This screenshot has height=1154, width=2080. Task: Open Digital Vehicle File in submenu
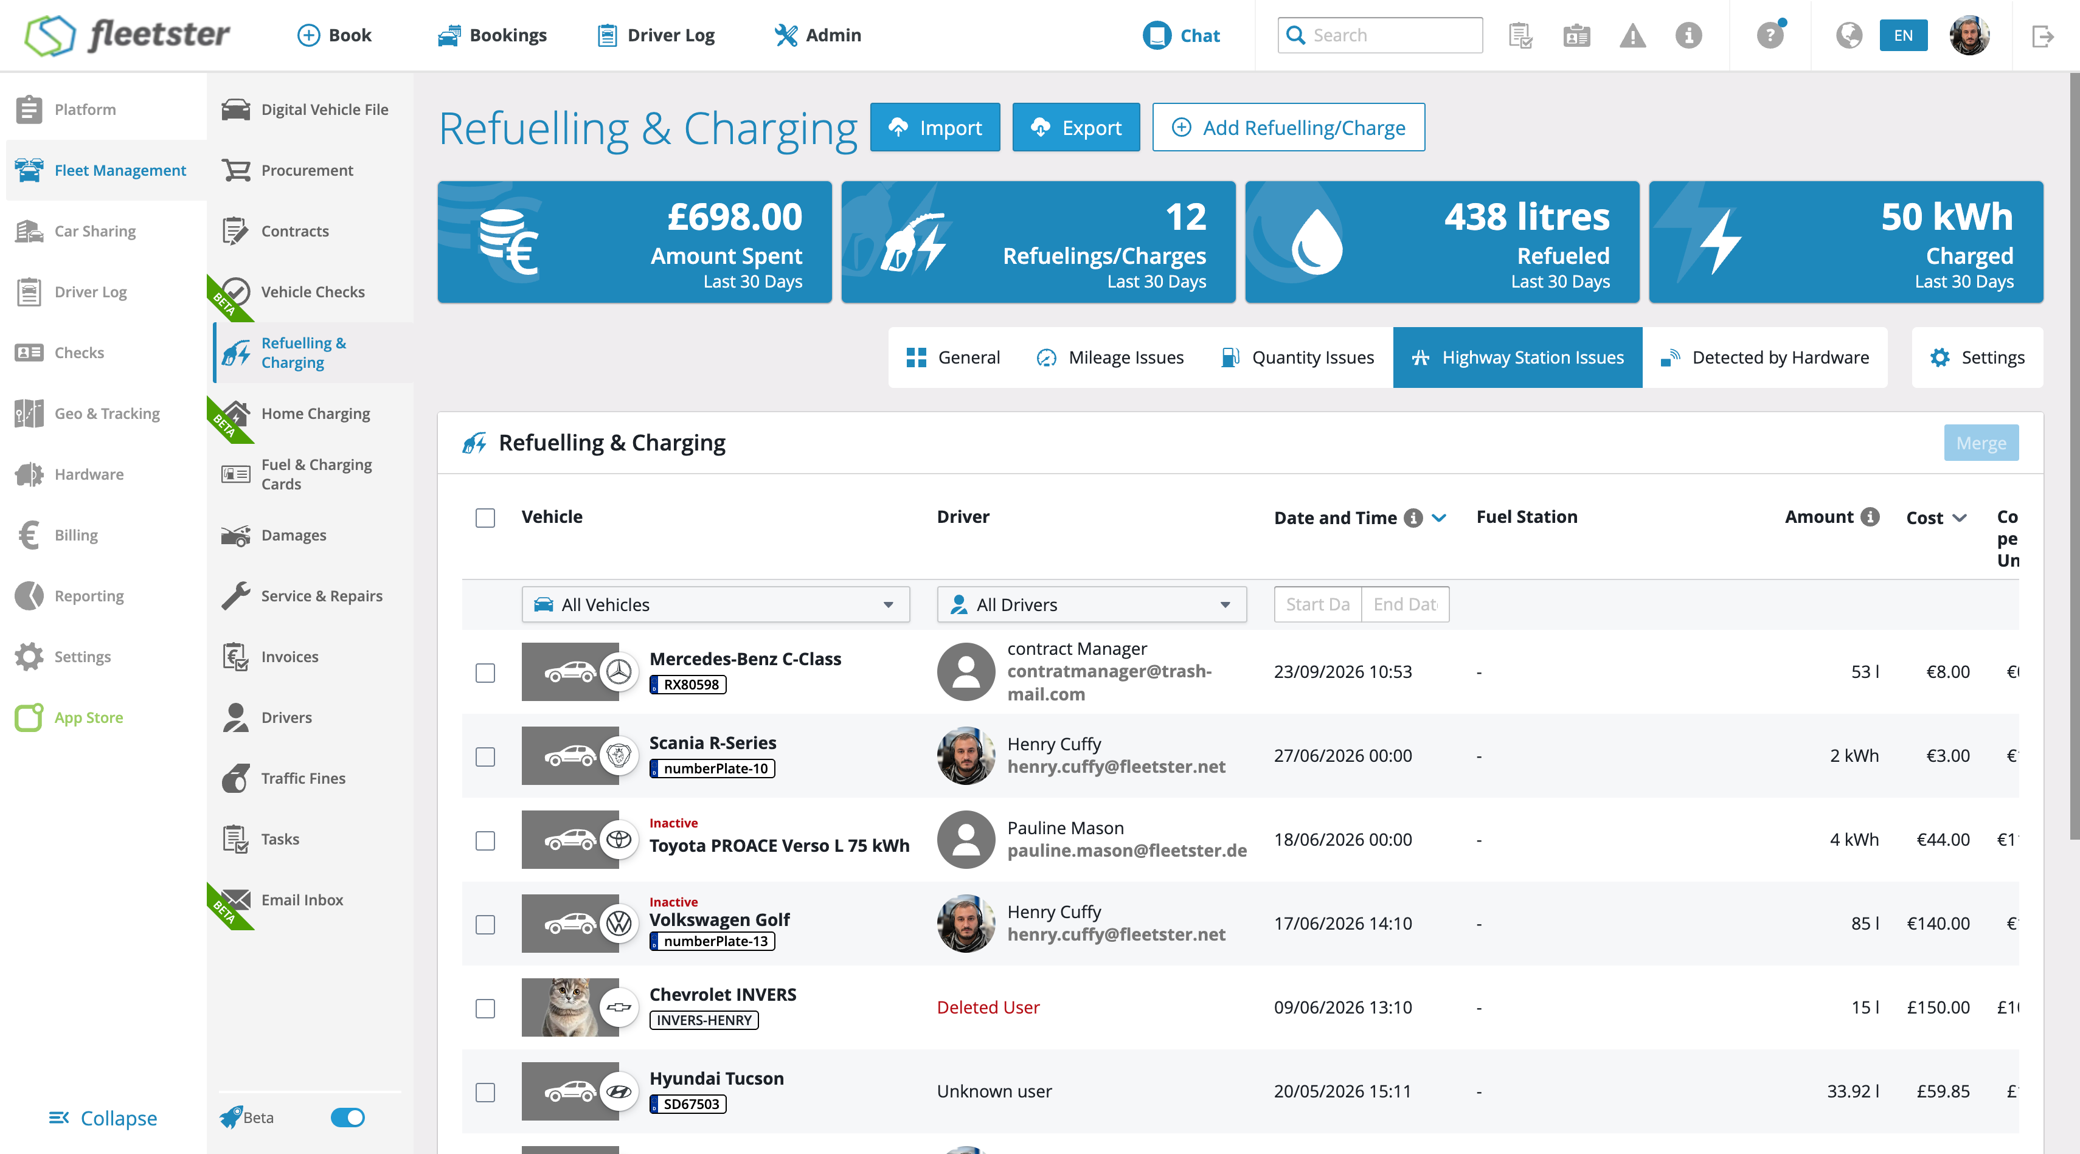tap(310, 109)
